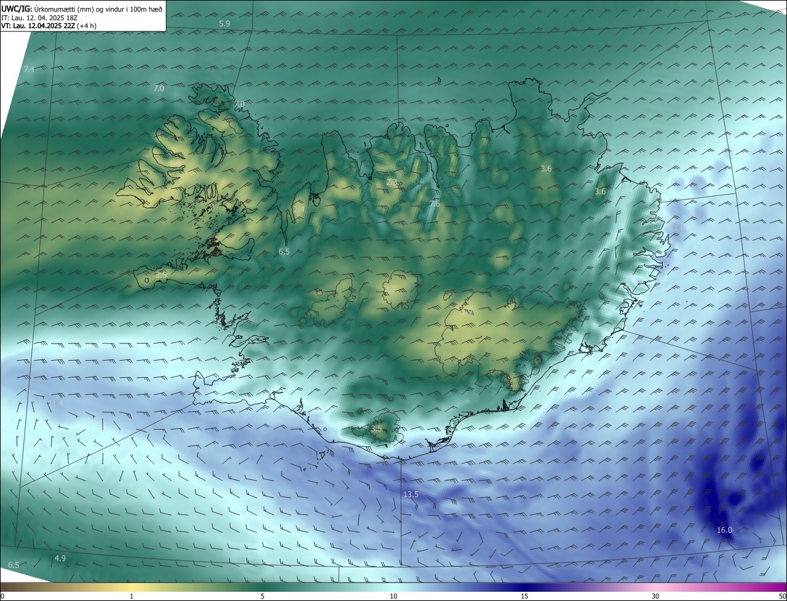Image resolution: width=787 pixels, height=601 pixels.
Task: Click the color scale tick label 15
Action: tap(524, 596)
